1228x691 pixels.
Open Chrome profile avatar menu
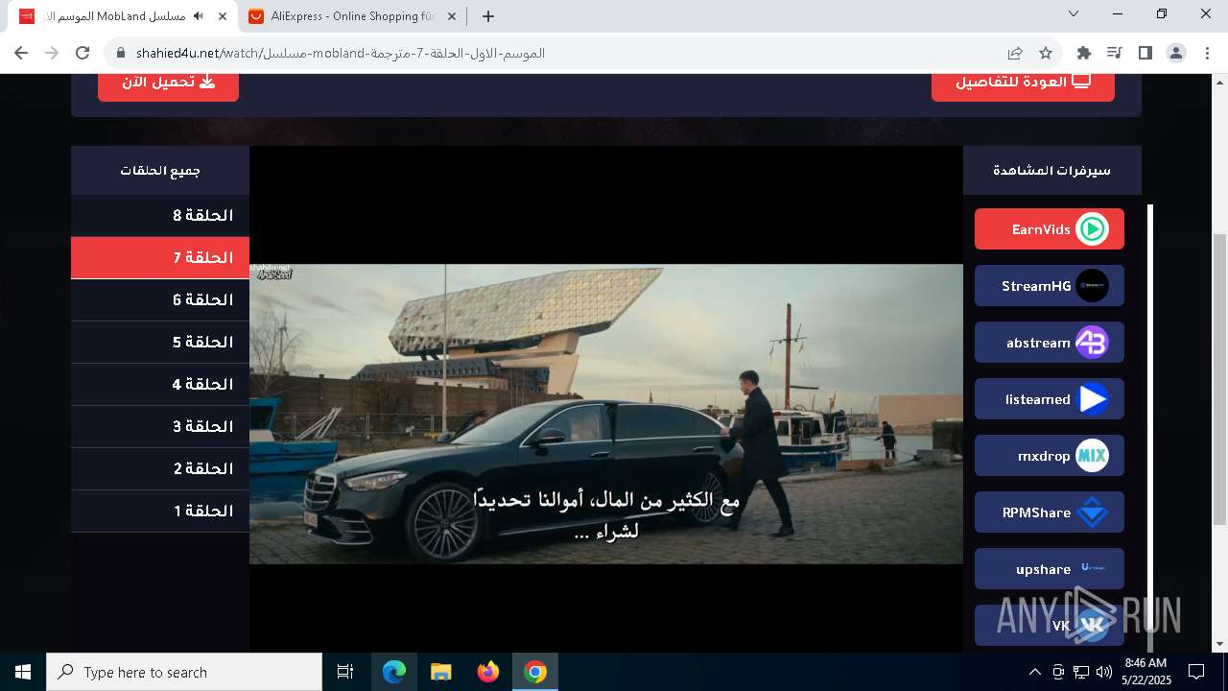pyautogui.click(x=1176, y=53)
